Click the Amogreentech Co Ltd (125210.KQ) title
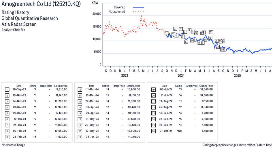This screenshot has width=275, height=147. pyautogui.click(x=41, y=4)
